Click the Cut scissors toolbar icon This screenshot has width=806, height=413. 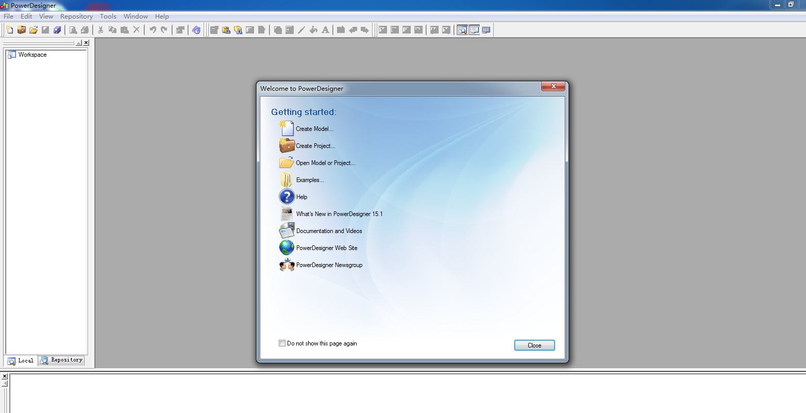pos(100,30)
